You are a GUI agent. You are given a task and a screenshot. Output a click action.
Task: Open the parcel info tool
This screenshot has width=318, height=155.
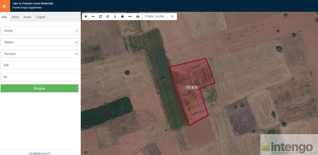[115, 16]
